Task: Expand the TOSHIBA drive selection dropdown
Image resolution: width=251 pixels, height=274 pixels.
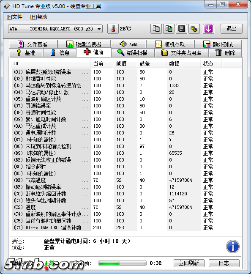Action: click(55, 29)
